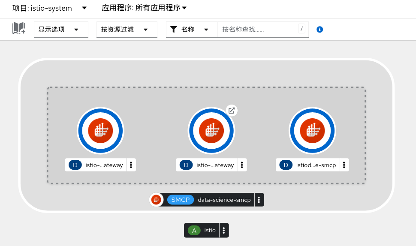Select the first istio-...ateway deployment node
Image resolution: width=416 pixels, height=246 pixels.
click(100, 131)
